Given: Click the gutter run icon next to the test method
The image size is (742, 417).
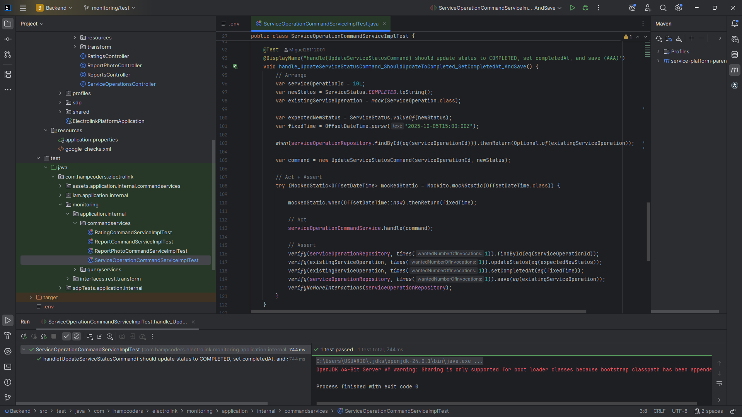Looking at the screenshot, I should tap(235, 66).
